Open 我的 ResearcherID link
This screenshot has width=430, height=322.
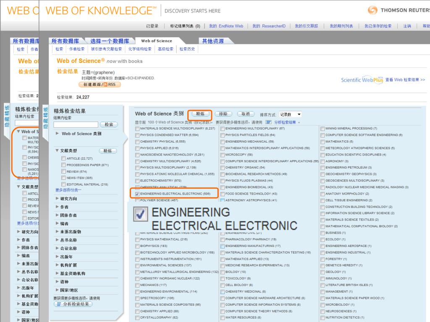click(269, 26)
